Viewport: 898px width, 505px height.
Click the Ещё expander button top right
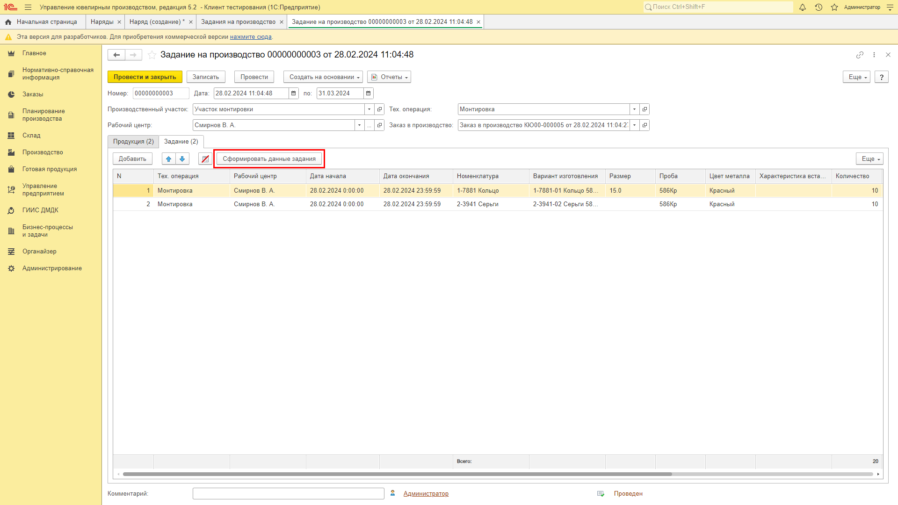pyautogui.click(x=857, y=77)
